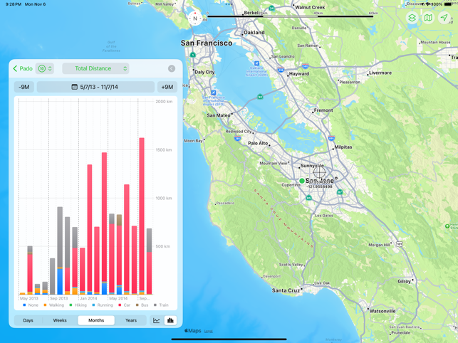Shift date range forward with +9M
The height and width of the screenshot is (343, 458).
167,87
